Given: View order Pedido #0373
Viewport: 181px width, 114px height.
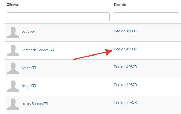Looking at the screenshot, I should pyautogui.click(x=125, y=103).
